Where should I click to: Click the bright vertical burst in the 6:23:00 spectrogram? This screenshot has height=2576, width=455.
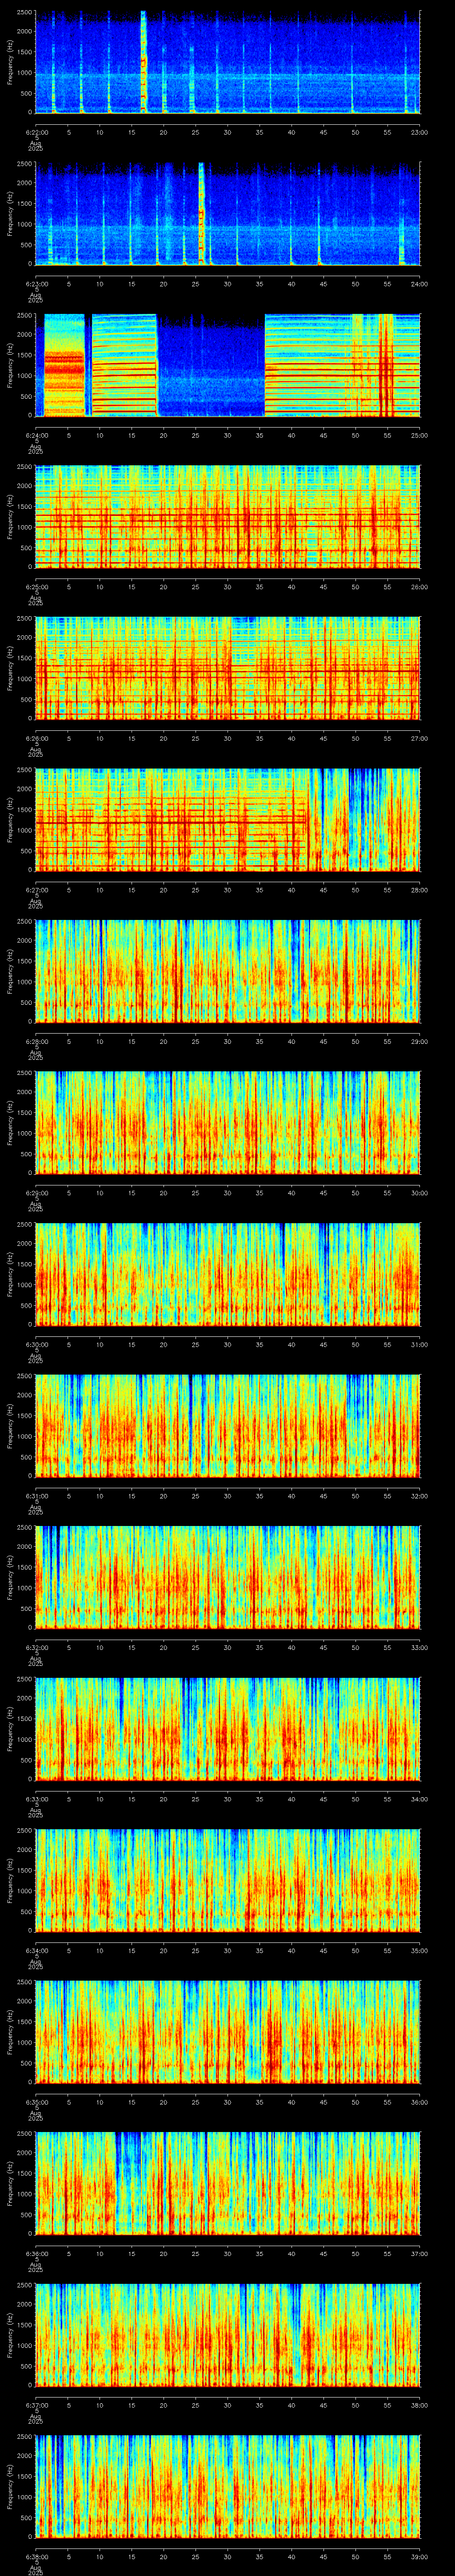pyautogui.click(x=201, y=213)
